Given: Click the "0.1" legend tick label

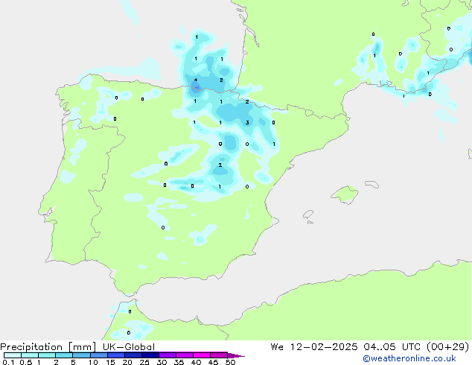Looking at the screenshot, I should (8, 362).
